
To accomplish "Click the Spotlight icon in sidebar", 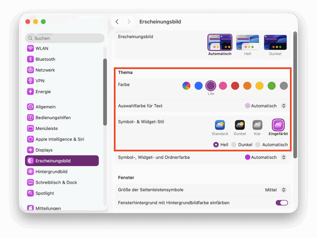I will 30,193.
